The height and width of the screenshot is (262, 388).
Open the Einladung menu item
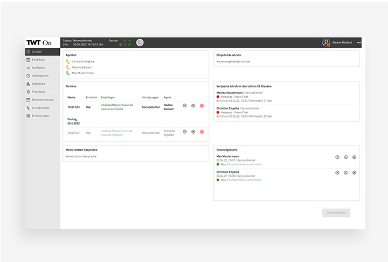click(38, 60)
